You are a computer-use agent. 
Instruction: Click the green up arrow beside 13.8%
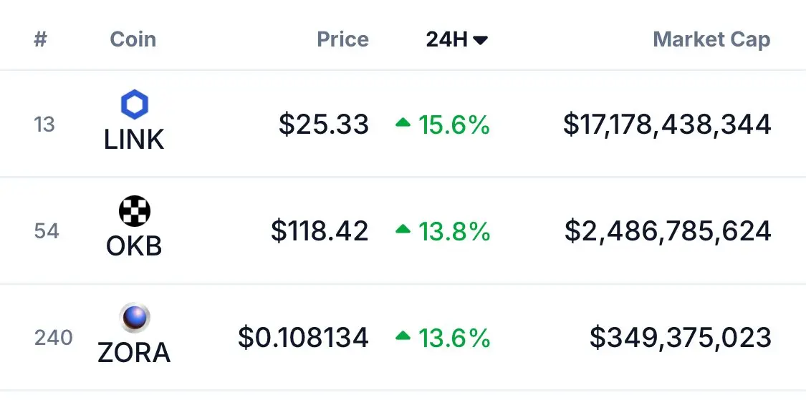point(403,229)
